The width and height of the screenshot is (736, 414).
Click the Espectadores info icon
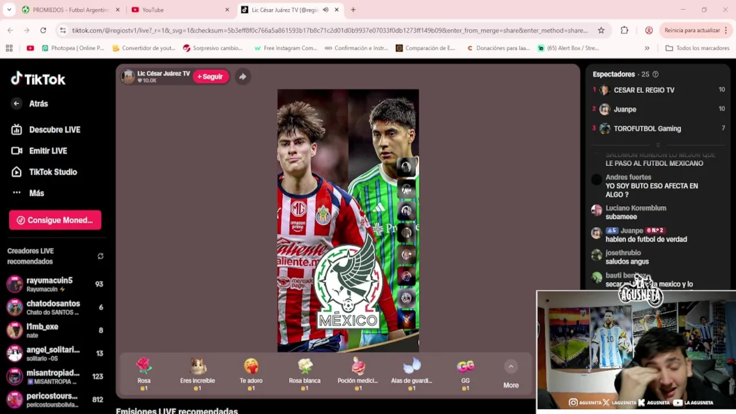click(655, 74)
